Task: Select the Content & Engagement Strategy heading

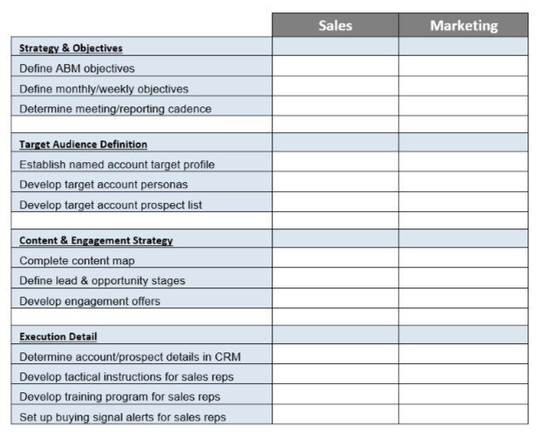Action: pyautogui.click(x=96, y=241)
